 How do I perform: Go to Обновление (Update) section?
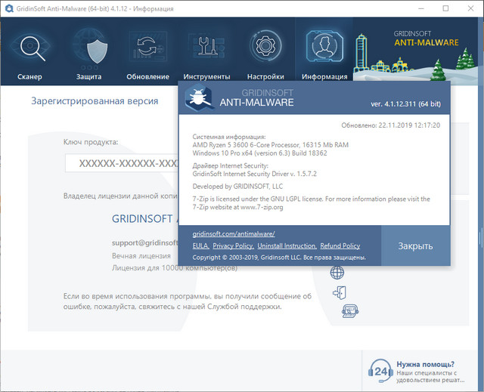(148, 54)
